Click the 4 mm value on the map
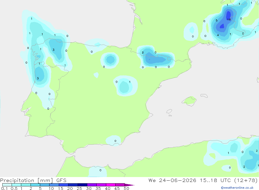 click(218, 35)
